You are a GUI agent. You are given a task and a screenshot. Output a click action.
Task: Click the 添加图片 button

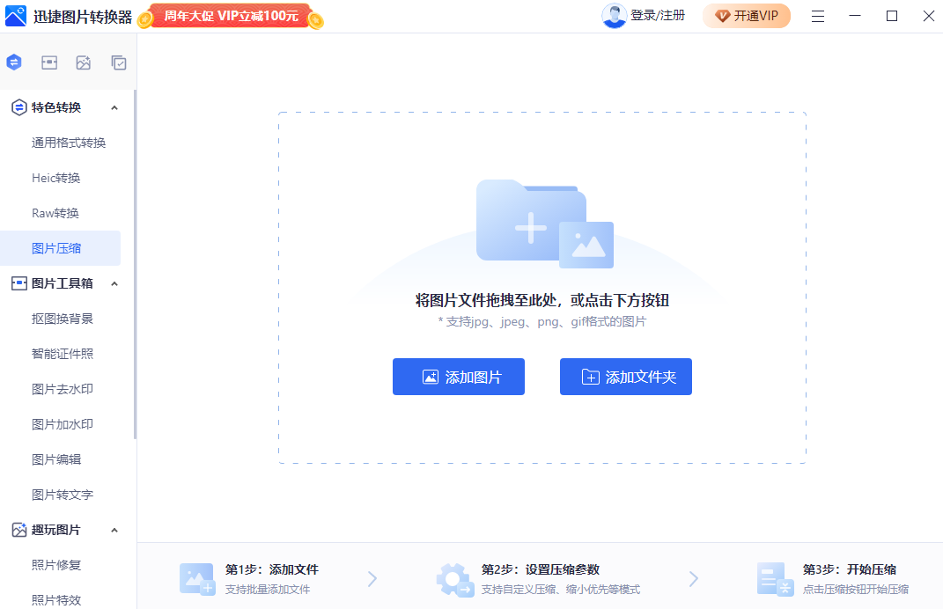458,376
